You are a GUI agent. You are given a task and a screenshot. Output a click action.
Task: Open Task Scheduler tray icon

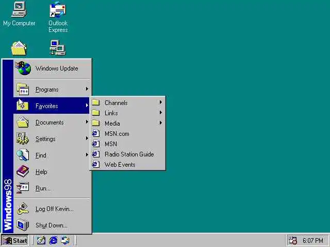pos(292,240)
